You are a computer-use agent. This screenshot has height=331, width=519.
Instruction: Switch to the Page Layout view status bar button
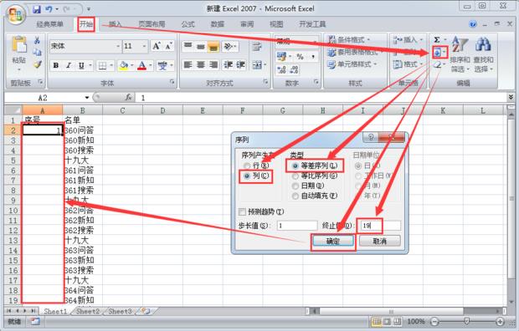pos(387,321)
